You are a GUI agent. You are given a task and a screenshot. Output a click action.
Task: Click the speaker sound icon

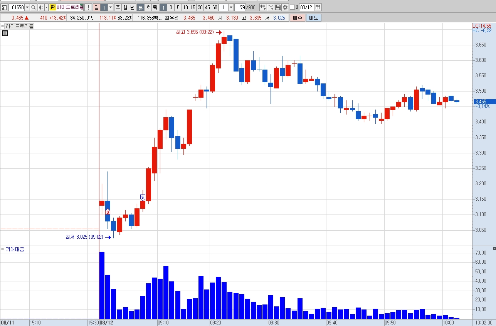tap(41, 7)
